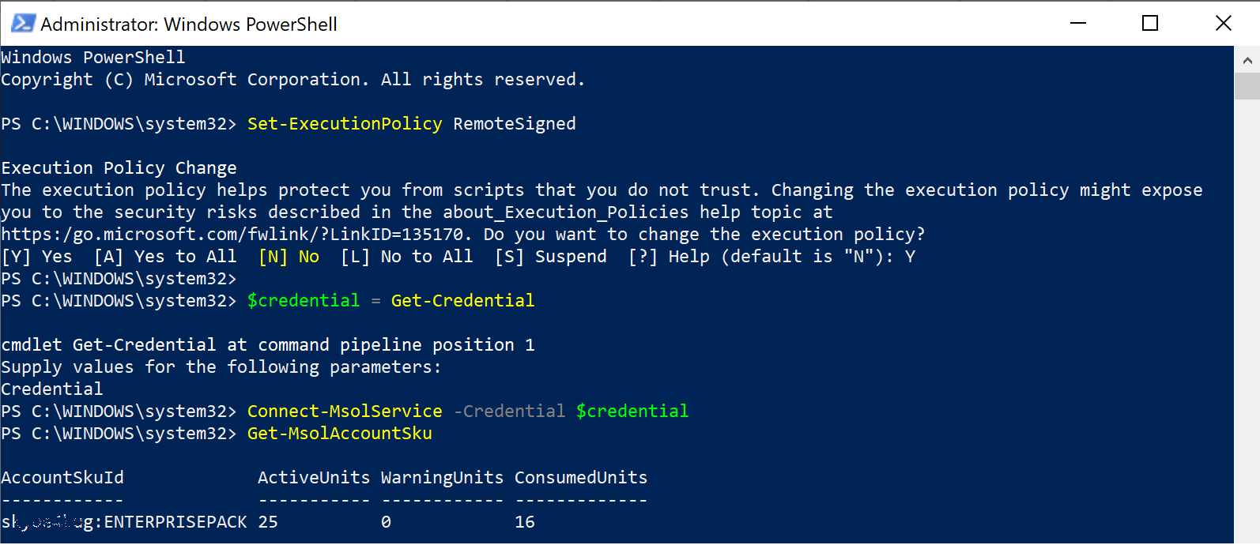The image size is (1260, 545).
Task: Click the Get-MsolAccountSku command text
Action: pos(340,434)
